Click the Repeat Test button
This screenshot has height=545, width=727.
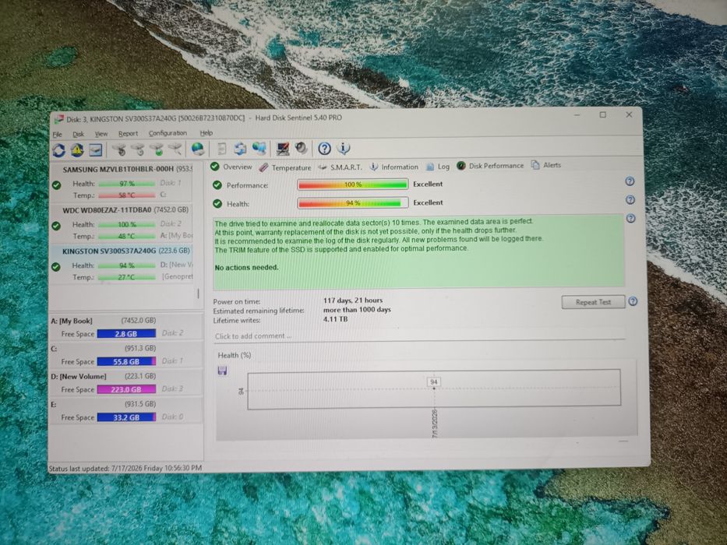pos(593,302)
